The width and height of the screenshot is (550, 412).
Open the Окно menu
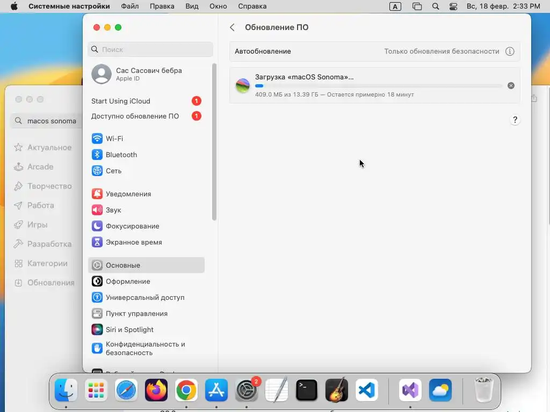point(218,6)
